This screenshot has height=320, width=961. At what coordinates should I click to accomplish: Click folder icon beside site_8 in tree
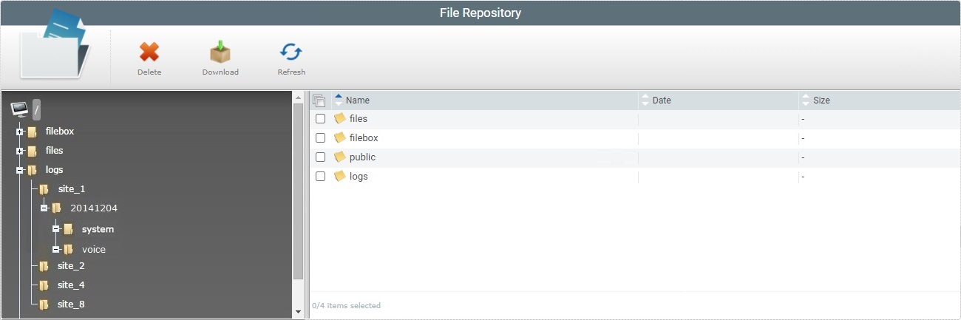coord(44,304)
